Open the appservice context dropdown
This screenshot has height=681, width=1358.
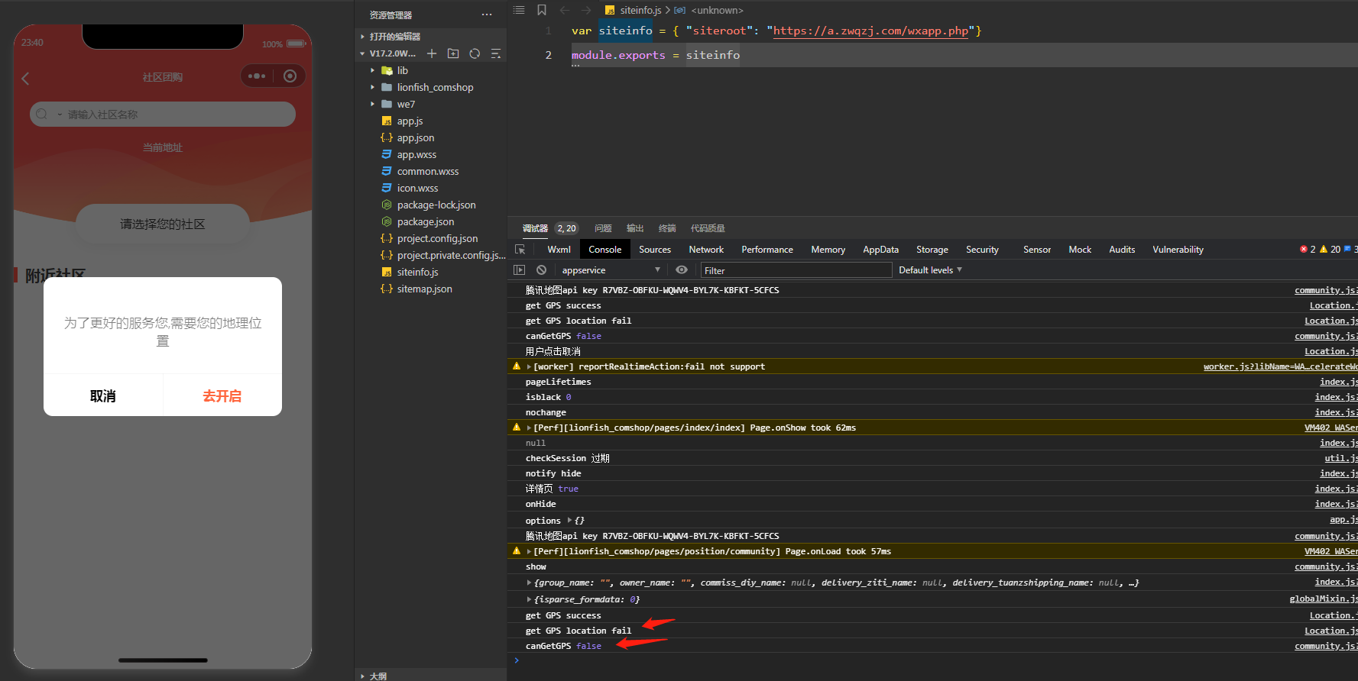611,270
